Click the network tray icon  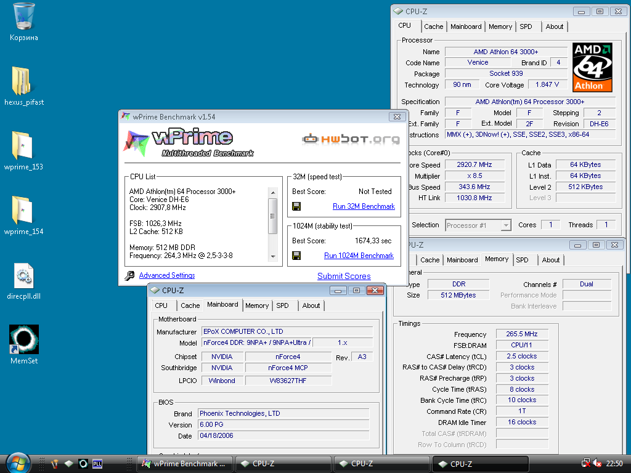click(586, 464)
